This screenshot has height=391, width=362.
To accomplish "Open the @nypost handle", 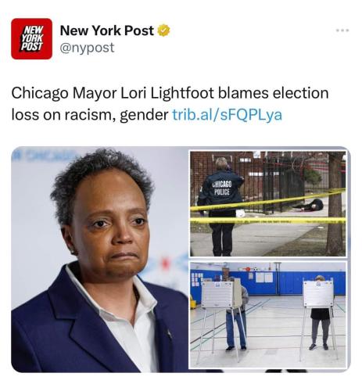I will click(x=87, y=48).
